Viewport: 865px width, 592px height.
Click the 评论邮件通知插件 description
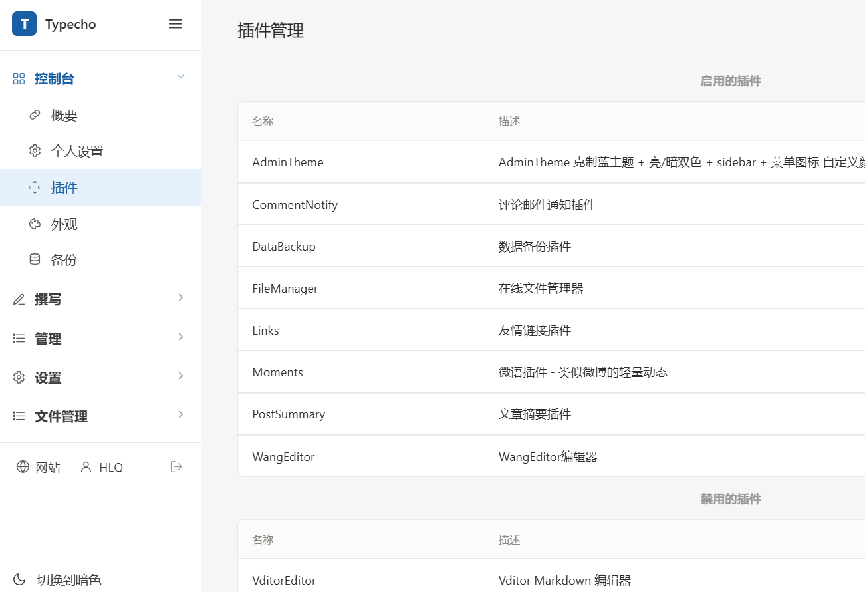547,205
